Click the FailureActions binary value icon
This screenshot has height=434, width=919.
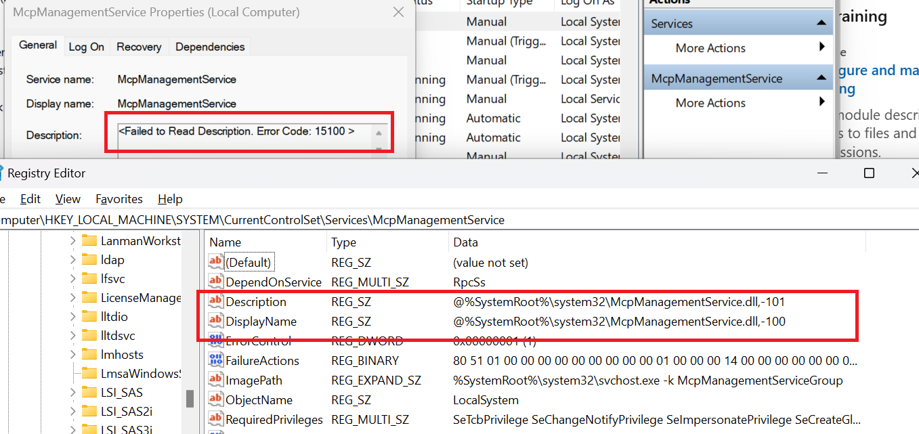click(216, 360)
